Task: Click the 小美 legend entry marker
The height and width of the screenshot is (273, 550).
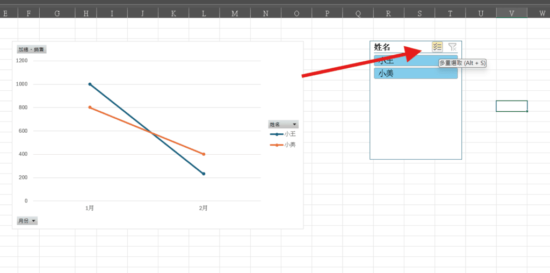Action: [x=277, y=145]
